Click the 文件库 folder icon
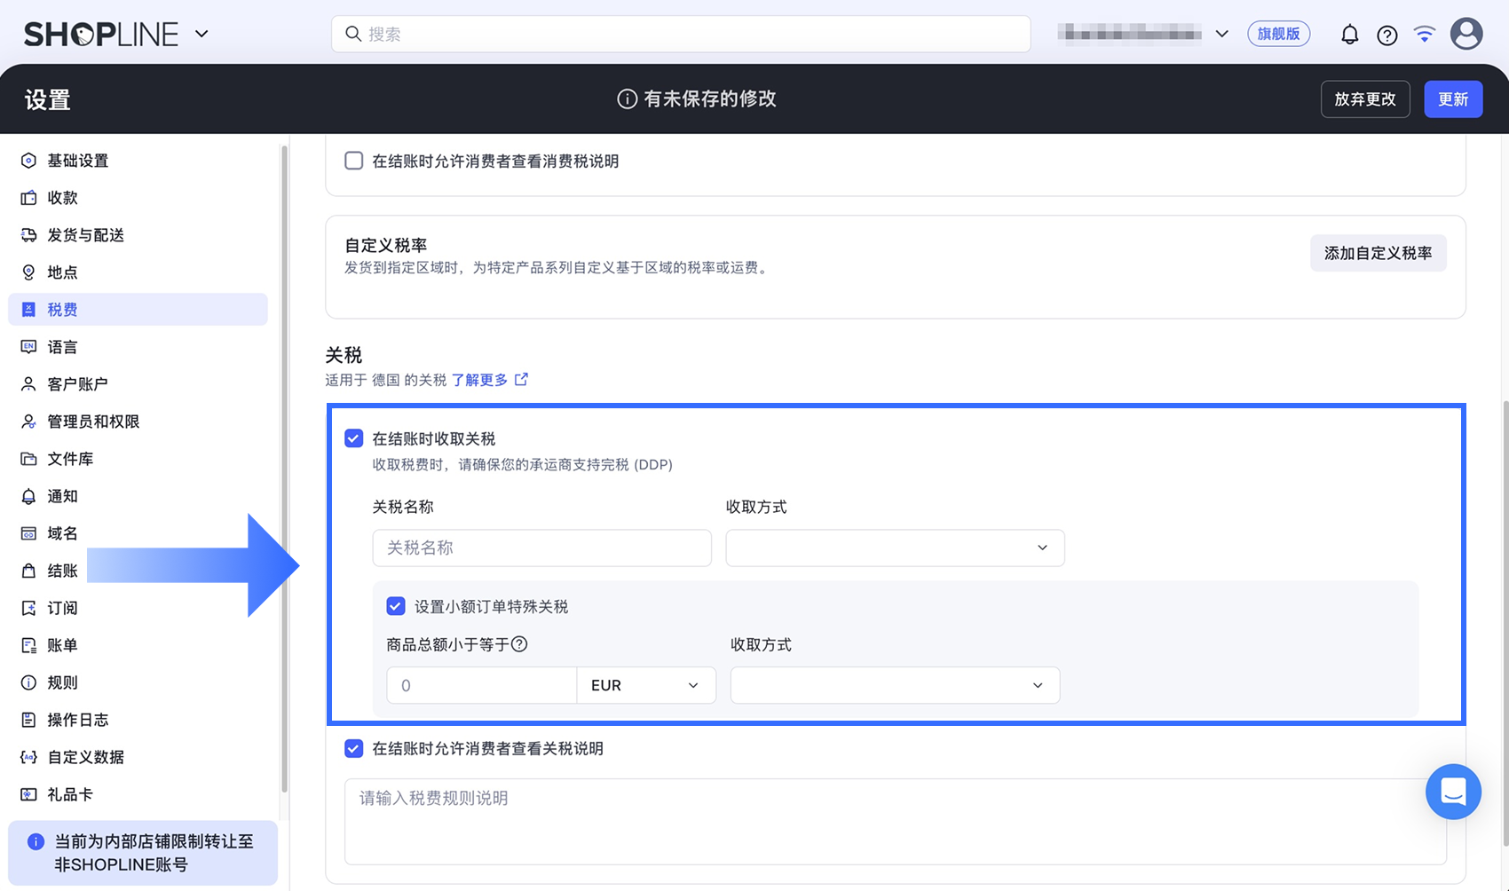1509x891 pixels. [28, 459]
